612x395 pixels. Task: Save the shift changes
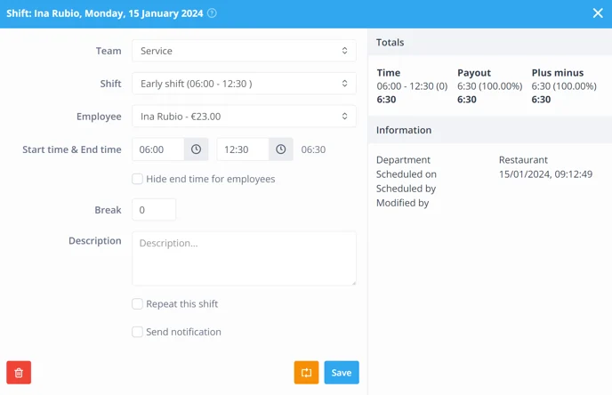point(342,373)
